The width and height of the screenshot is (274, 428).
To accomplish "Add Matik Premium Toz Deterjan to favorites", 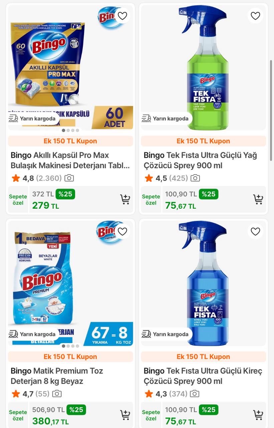I will [x=122, y=231].
